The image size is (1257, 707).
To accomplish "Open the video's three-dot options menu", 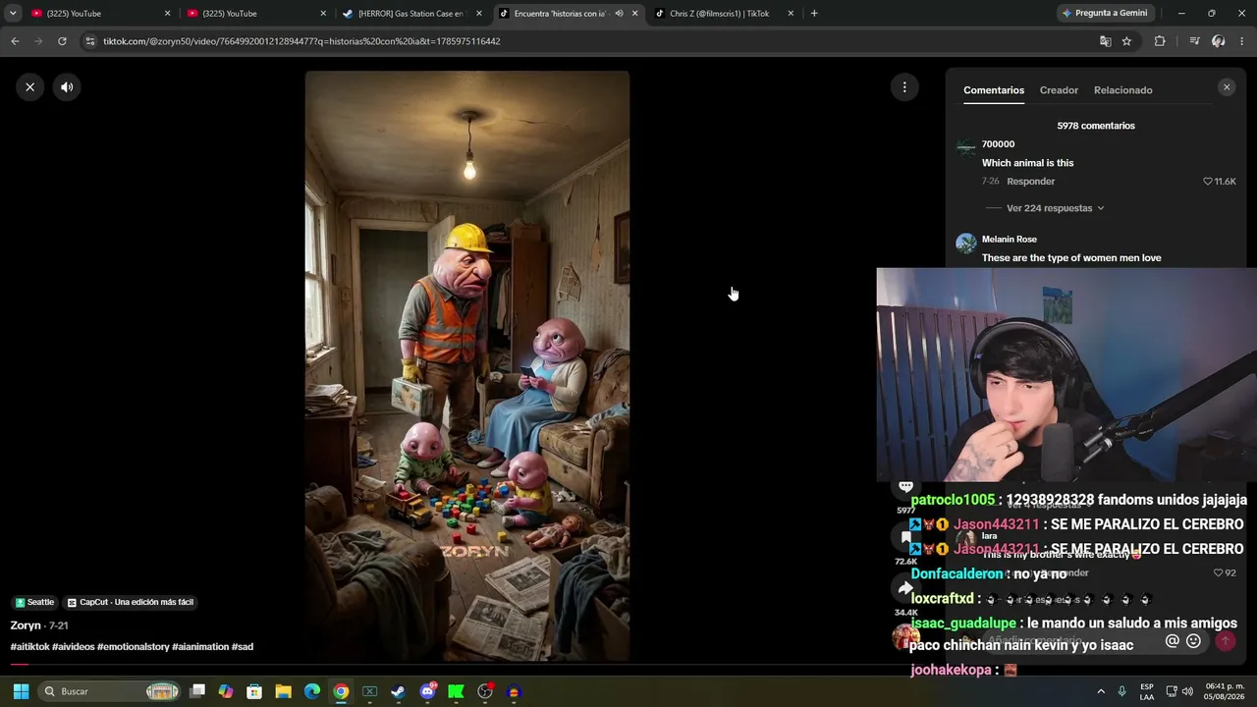I will click(904, 87).
